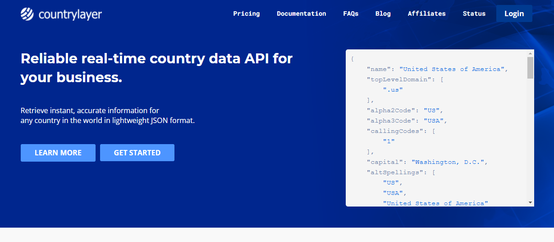Go to FAQs
Viewport: 554px width, 242px height.
pyautogui.click(x=351, y=13)
